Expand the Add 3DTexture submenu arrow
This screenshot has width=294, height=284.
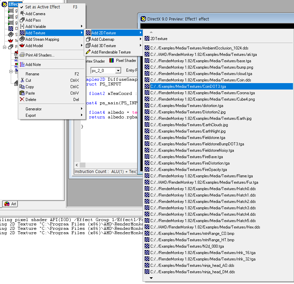pyautogui.click(x=140, y=45)
